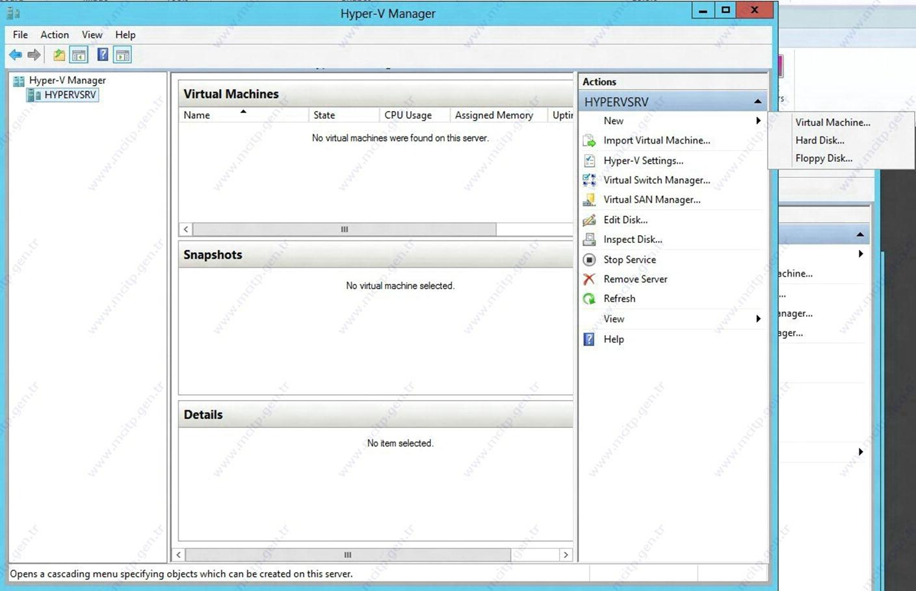Click the Forward arrow toolbar icon
Image resolution: width=916 pixels, height=591 pixels.
34,55
